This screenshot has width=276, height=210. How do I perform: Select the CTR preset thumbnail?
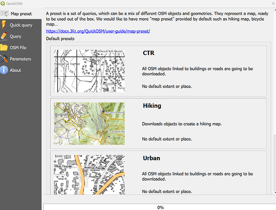[x=89, y=71]
